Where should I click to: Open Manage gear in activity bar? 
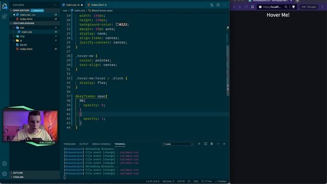click(5, 174)
